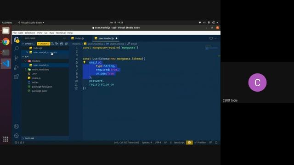The image size is (294, 165).
Task: Click the Activities button
Action: coord(7,22)
